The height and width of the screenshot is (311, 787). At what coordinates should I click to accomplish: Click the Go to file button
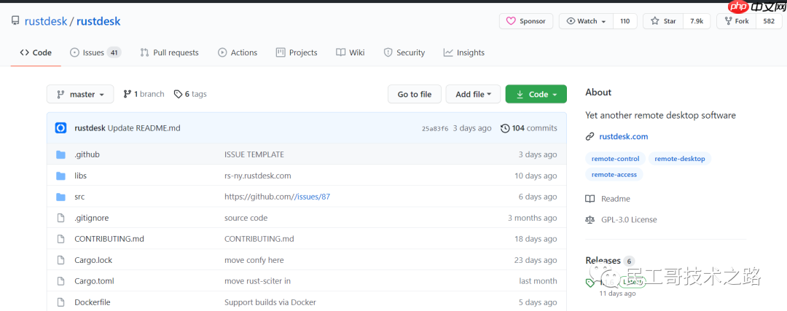click(415, 94)
